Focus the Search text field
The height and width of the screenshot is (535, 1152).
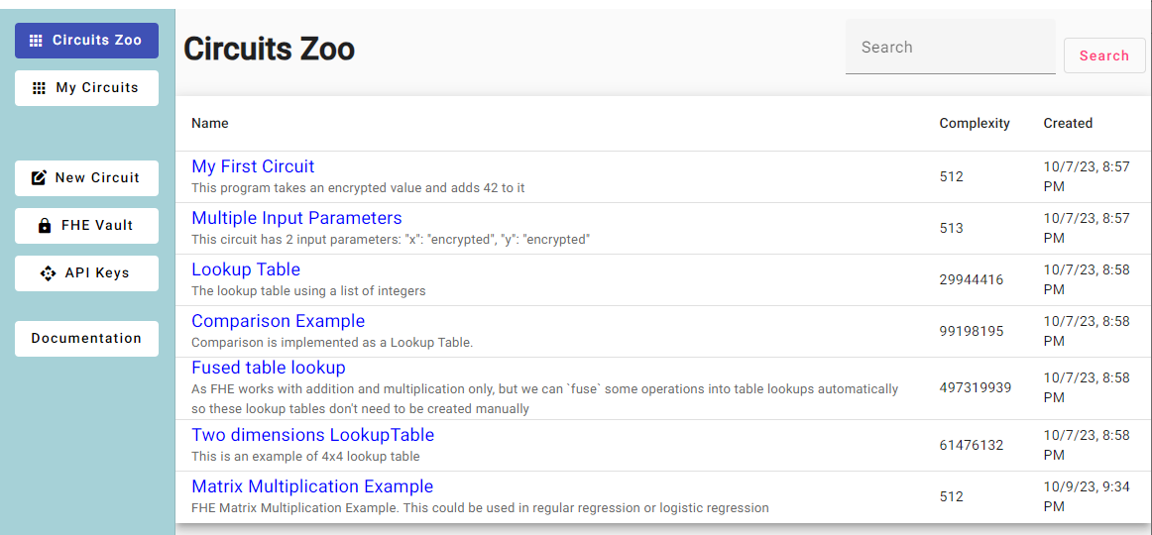[950, 48]
